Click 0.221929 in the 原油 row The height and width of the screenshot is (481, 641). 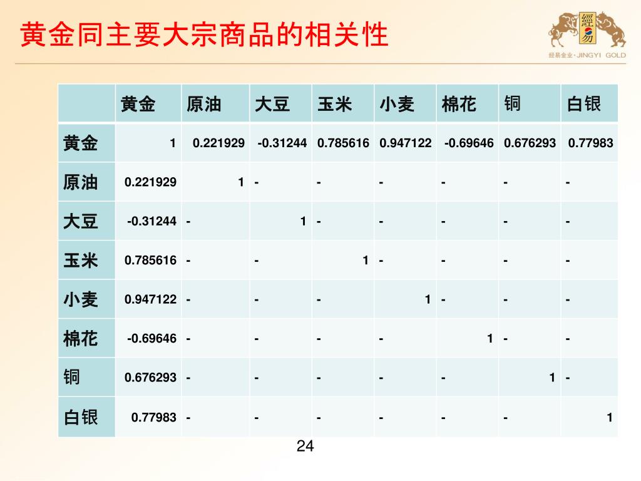click(150, 182)
